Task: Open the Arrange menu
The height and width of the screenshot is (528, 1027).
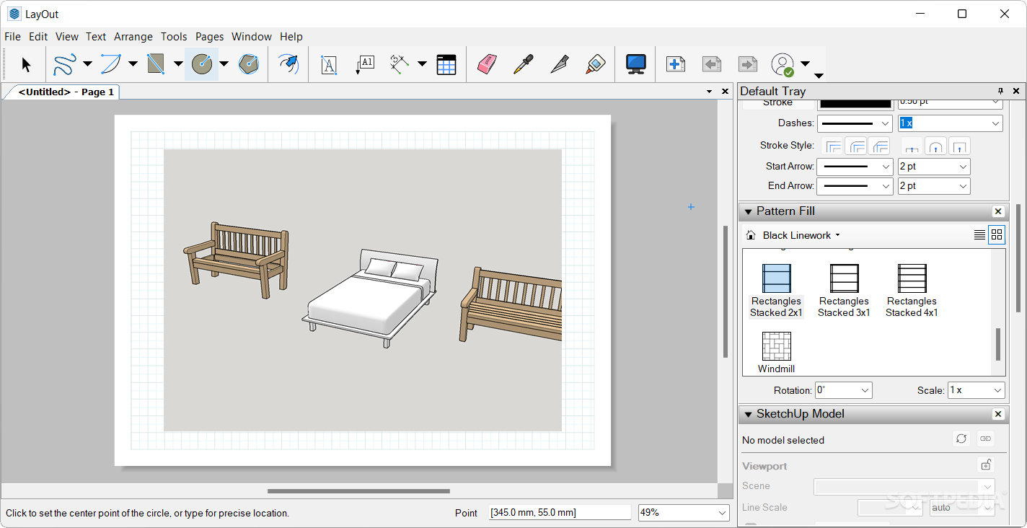Action: (x=133, y=37)
